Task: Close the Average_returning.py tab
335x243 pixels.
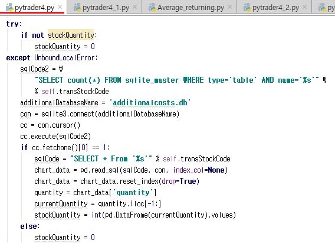Action: pyautogui.click(x=229, y=7)
